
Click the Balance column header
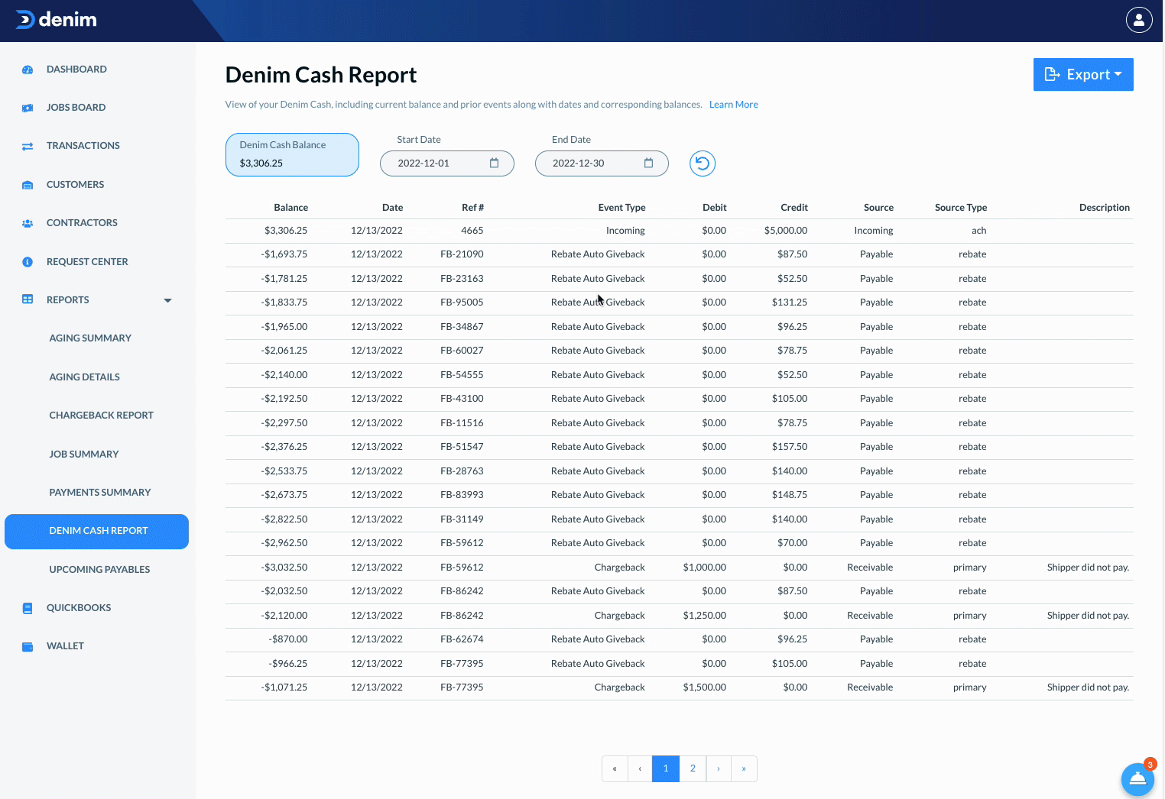point(290,208)
